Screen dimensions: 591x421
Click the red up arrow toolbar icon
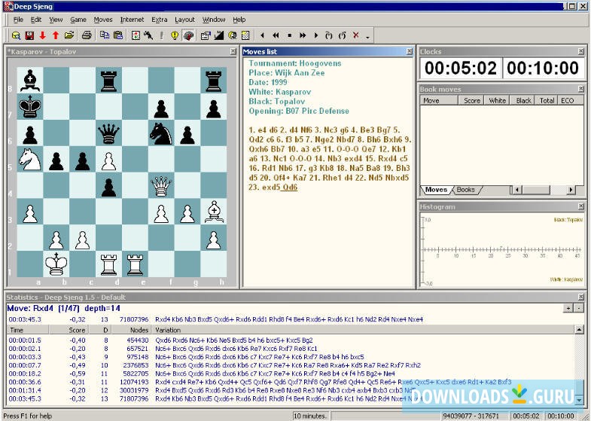(x=55, y=35)
